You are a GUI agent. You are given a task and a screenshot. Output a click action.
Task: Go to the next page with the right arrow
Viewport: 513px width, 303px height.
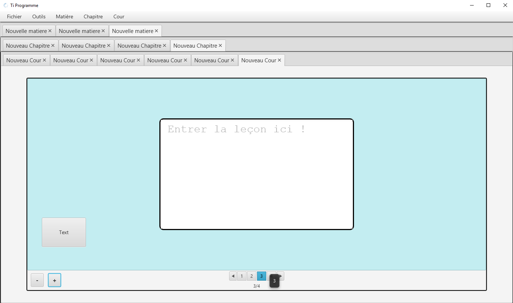pyautogui.click(x=281, y=276)
